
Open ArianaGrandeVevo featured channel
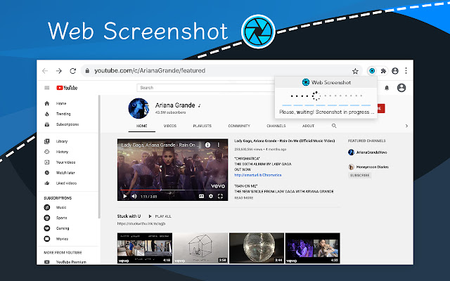tap(368, 152)
